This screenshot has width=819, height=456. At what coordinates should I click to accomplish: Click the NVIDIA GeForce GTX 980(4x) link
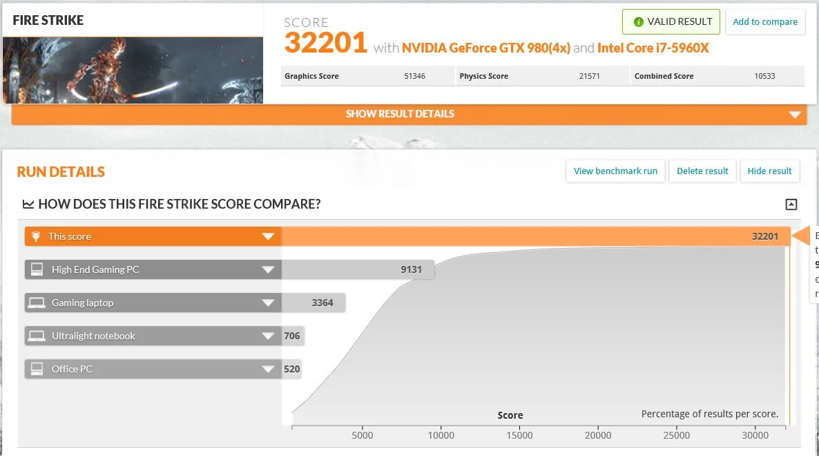(x=485, y=48)
